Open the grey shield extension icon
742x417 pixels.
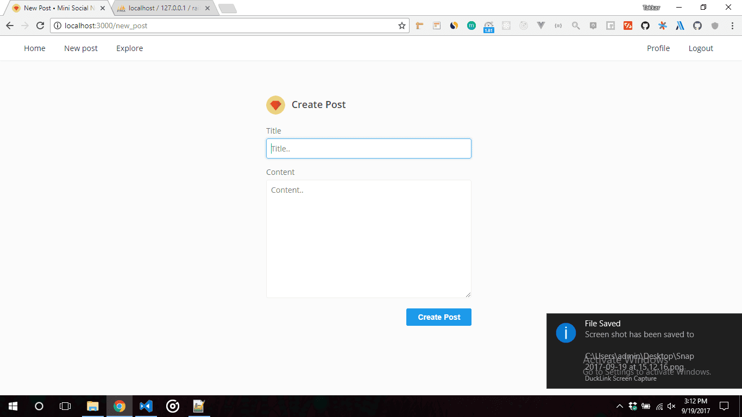[715, 26]
